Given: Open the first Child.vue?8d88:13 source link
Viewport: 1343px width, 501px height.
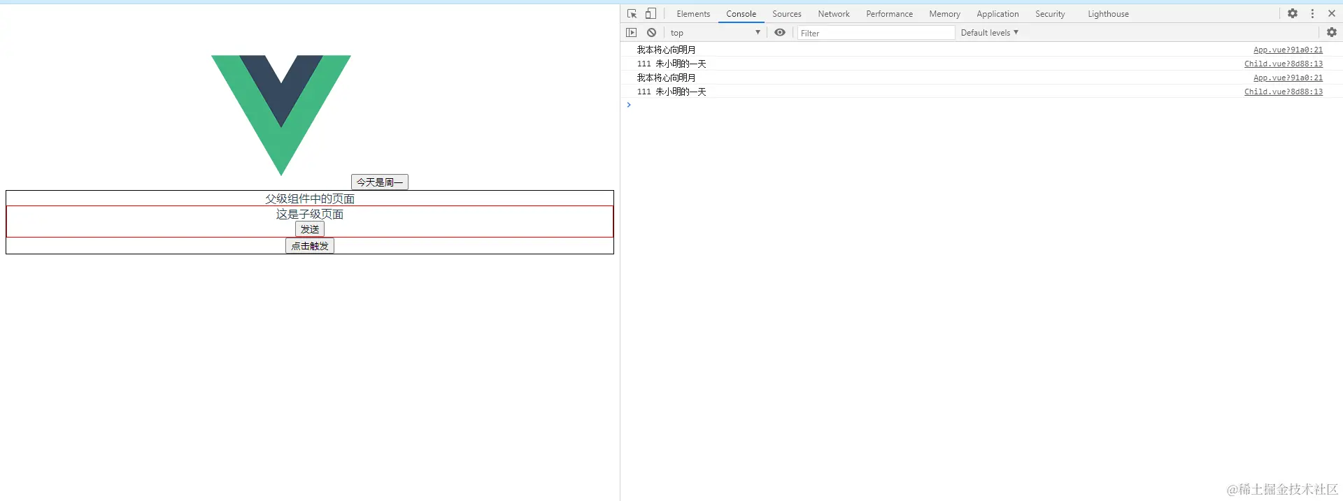Looking at the screenshot, I should (x=1284, y=64).
